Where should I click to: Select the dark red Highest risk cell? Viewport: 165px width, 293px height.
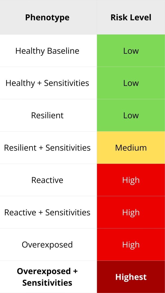(x=131, y=277)
